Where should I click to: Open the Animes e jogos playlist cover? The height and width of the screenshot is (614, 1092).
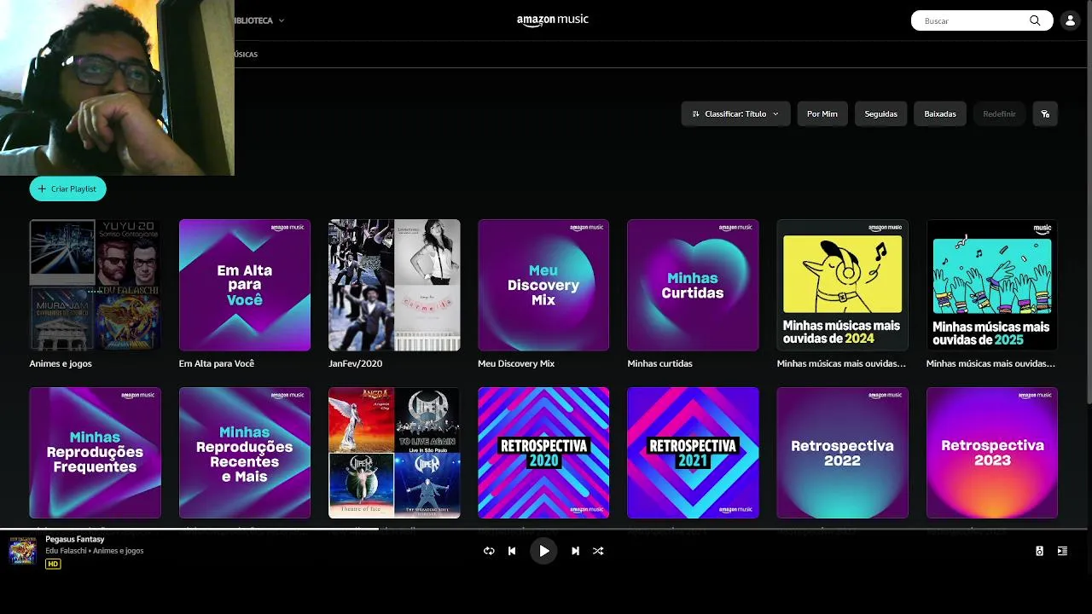click(x=95, y=285)
